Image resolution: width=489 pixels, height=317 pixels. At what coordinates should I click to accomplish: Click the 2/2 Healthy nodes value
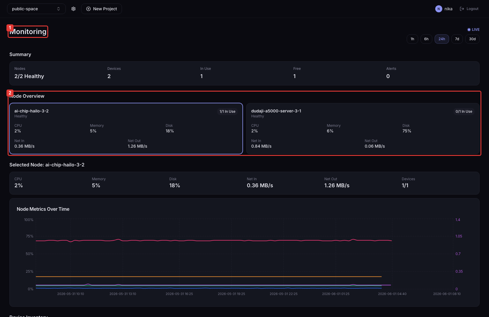pyautogui.click(x=29, y=76)
